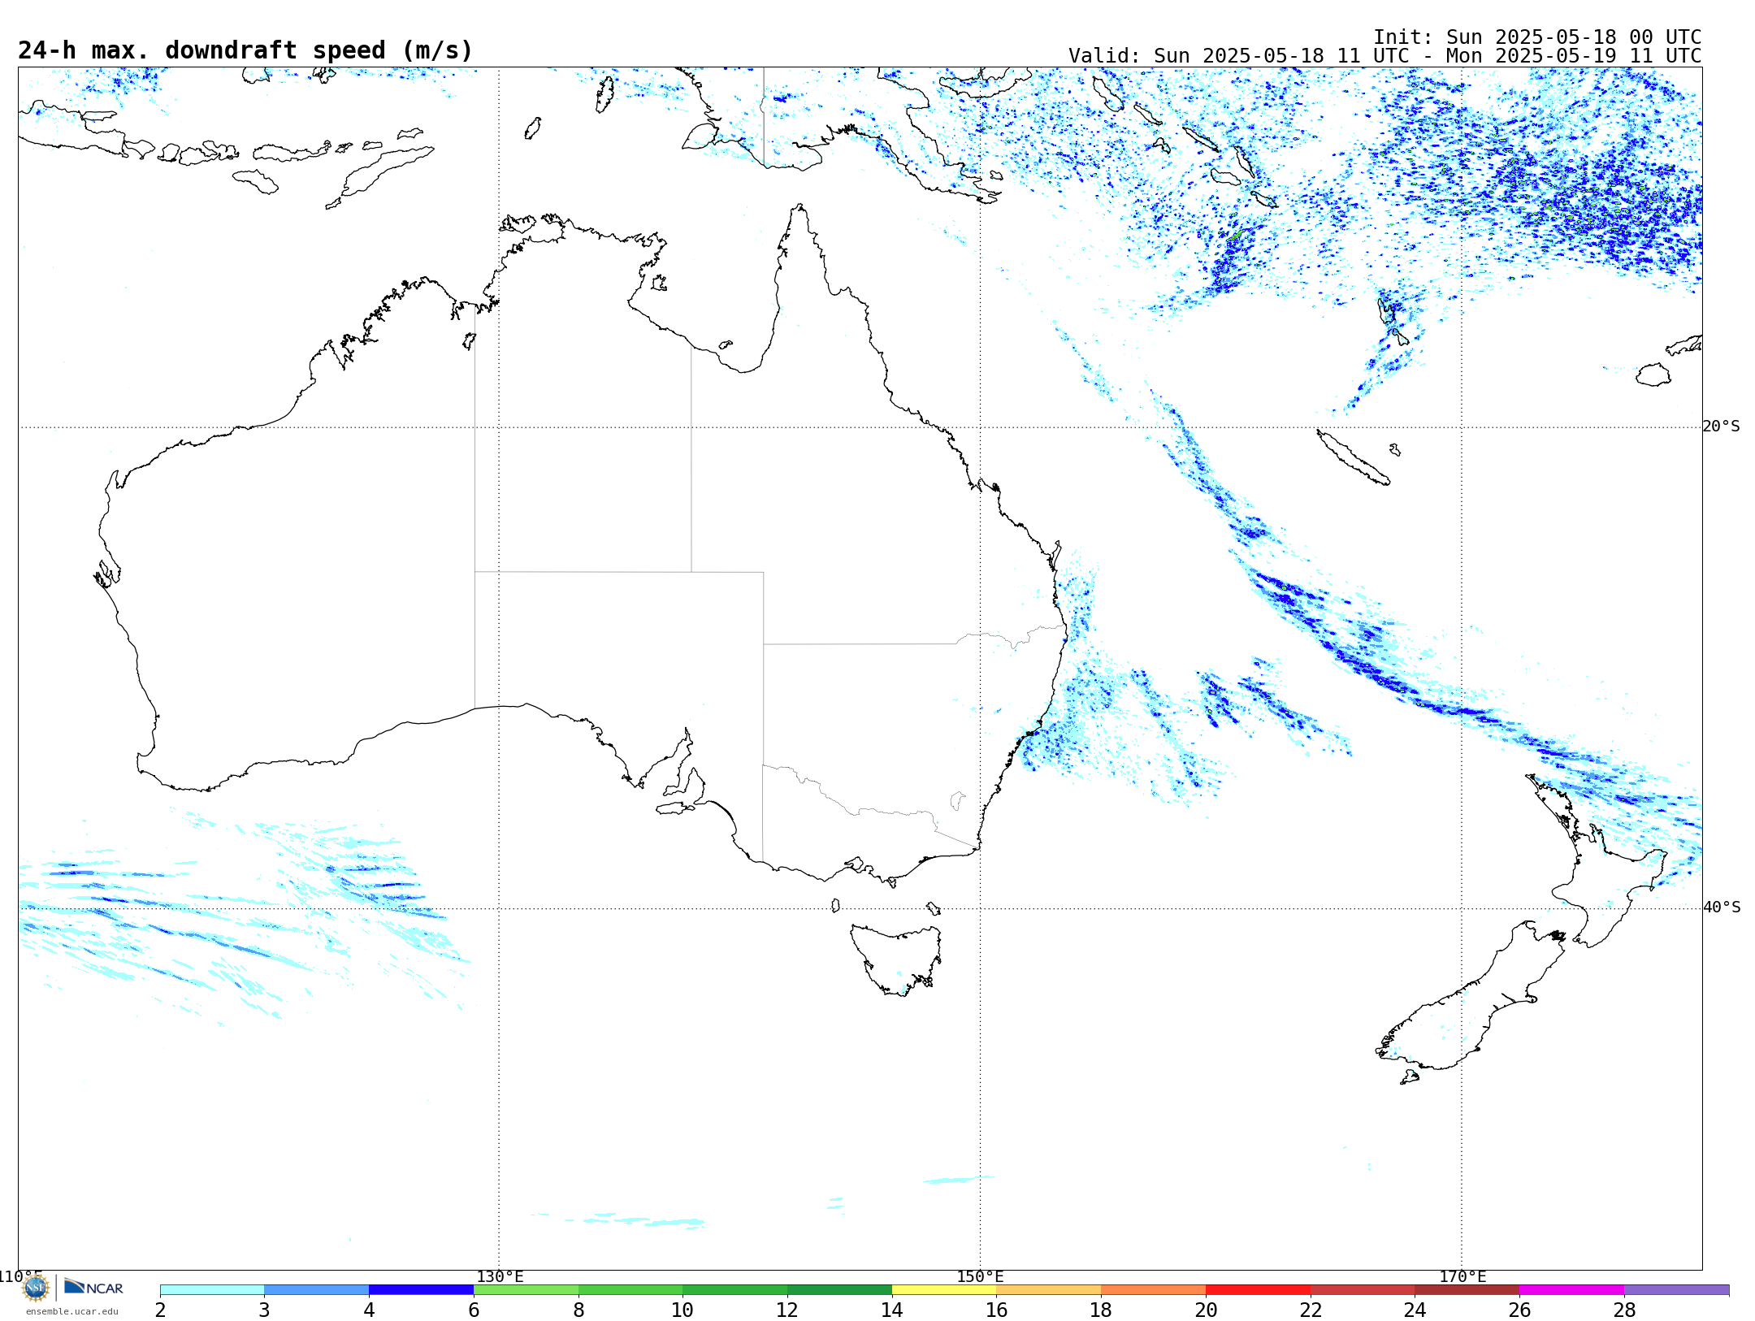Pick the magenta 26–28 m/s swatch

coord(1572,1289)
